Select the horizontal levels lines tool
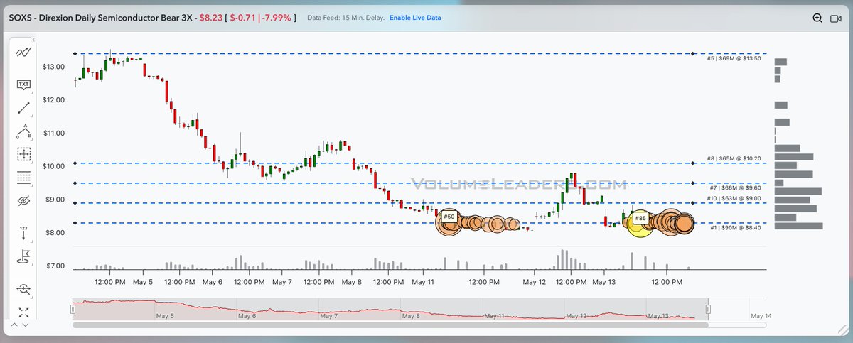The height and width of the screenshot is (343, 853). 24,178
